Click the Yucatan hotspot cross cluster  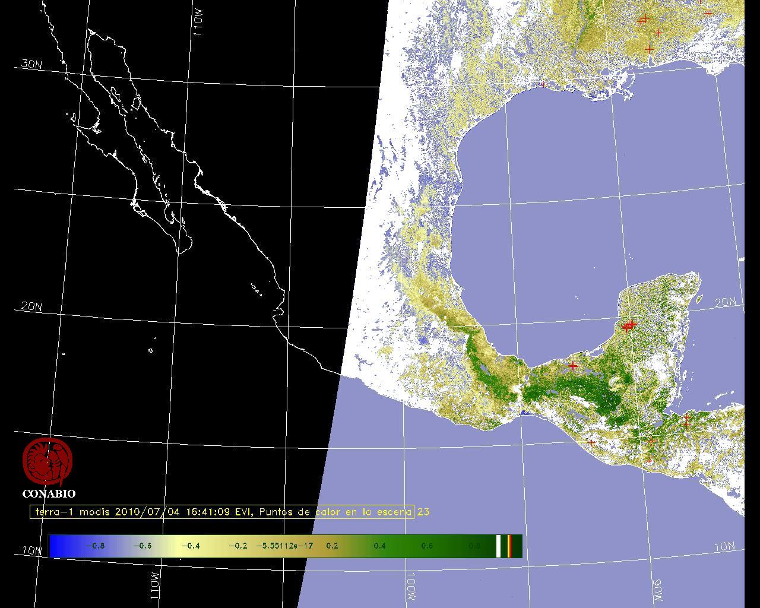(629, 325)
